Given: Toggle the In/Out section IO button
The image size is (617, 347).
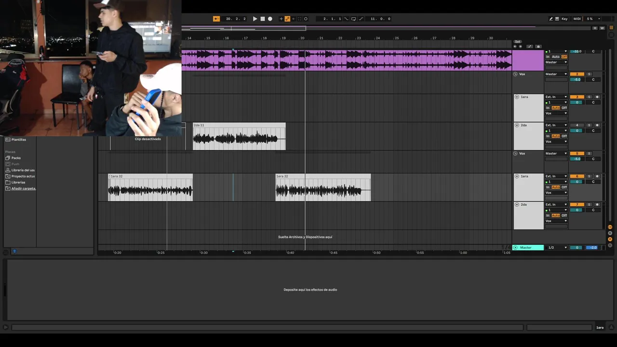Looking at the screenshot, I should tap(610, 227).
